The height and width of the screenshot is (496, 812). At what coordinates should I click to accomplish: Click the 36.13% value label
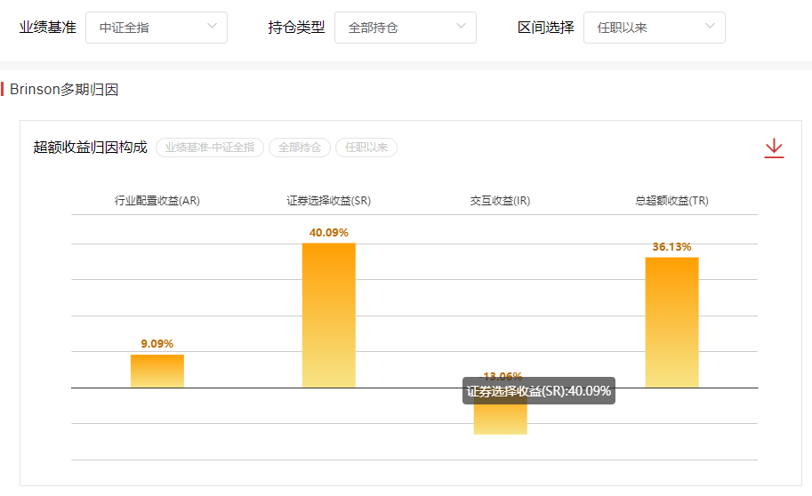[x=671, y=246]
